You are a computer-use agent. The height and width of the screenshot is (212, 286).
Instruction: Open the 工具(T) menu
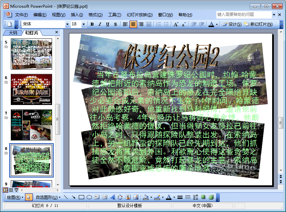click(115, 15)
